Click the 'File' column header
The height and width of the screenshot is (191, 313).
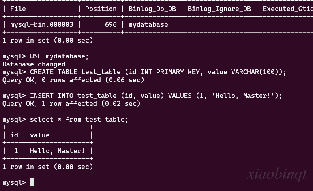(x=18, y=9)
